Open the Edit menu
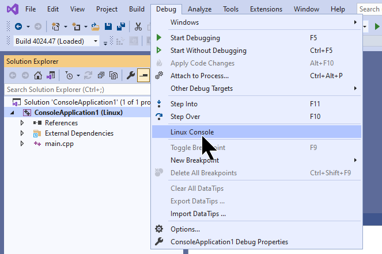Screen dimensions: 382x254 tap(53, 9)
